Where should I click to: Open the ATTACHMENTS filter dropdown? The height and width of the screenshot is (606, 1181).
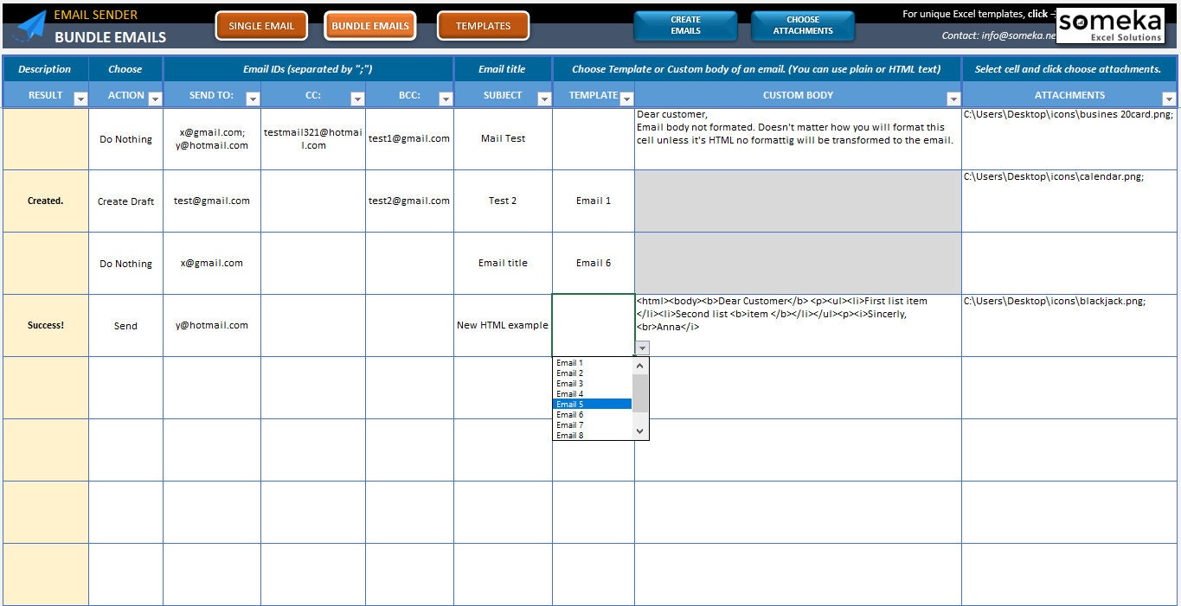point(1170,98)
